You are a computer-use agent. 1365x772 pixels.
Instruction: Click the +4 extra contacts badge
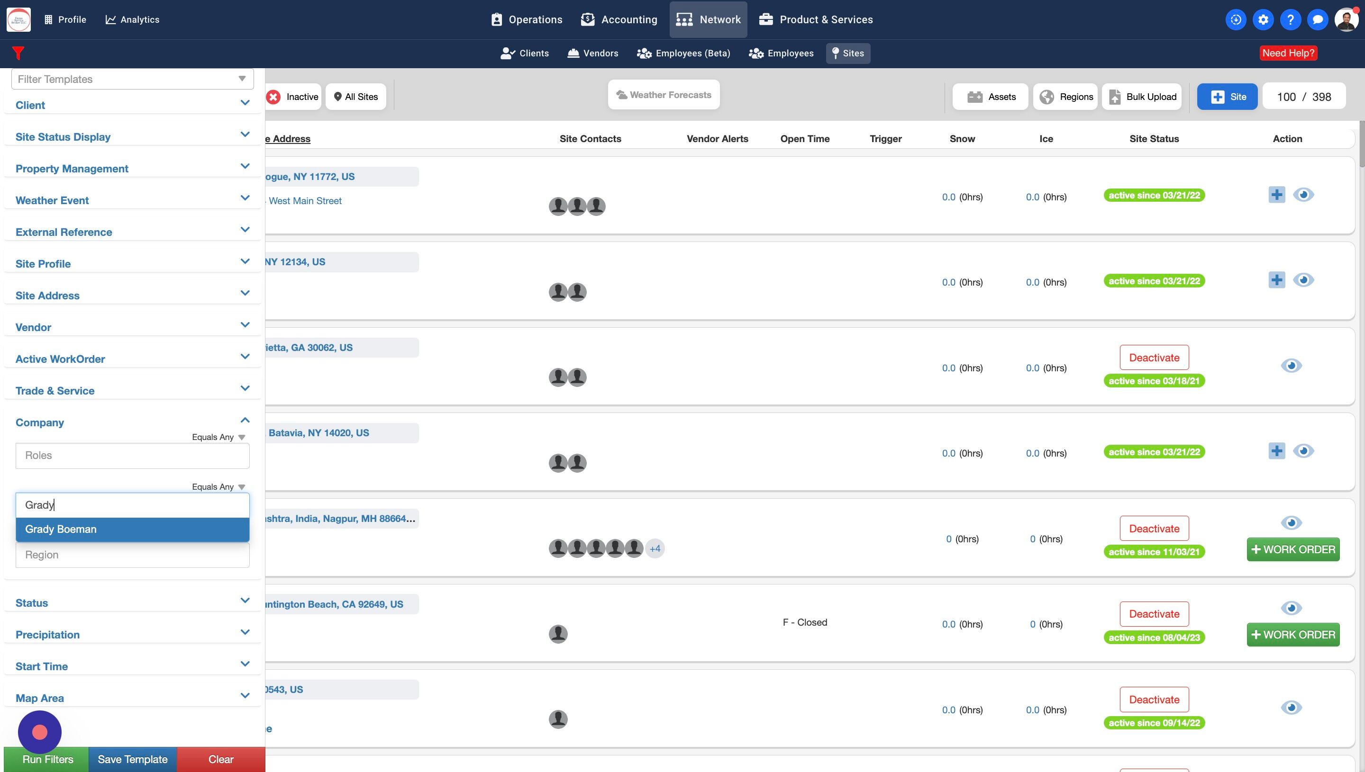tap(655, 548)
